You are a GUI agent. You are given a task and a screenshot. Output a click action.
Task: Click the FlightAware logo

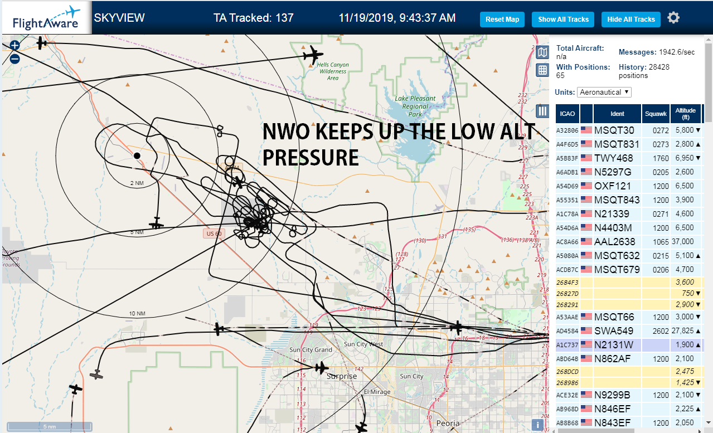click(x=46, y=18)
